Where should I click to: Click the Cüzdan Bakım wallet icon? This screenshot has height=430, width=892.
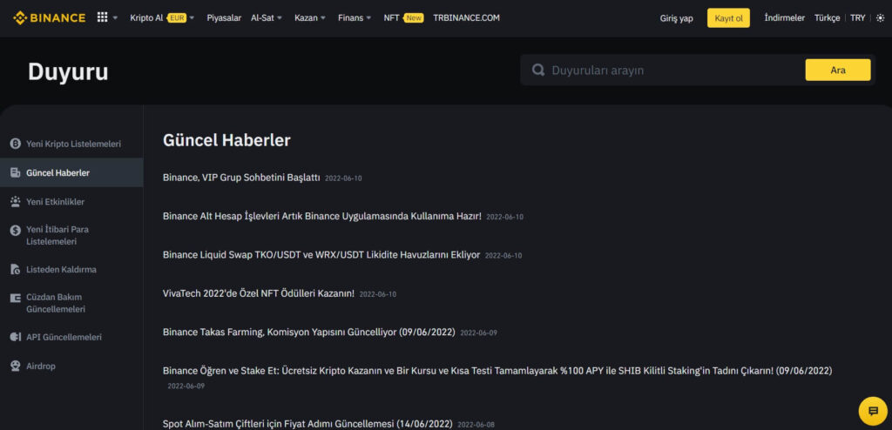pos(16,298)
